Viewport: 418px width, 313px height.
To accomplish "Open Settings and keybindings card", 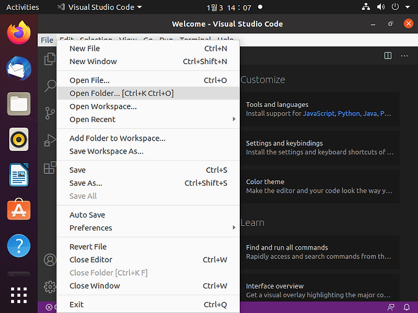I will [320, 147].
